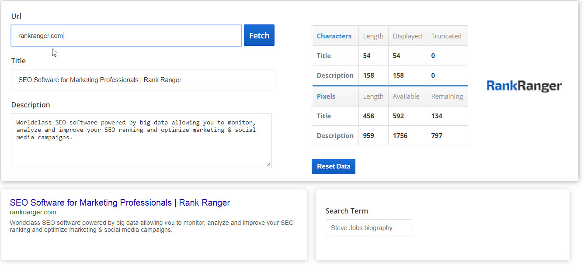Viewport: 584px width, 265px height.
Task: Click the Truncated column header
Action: point(446,36)
